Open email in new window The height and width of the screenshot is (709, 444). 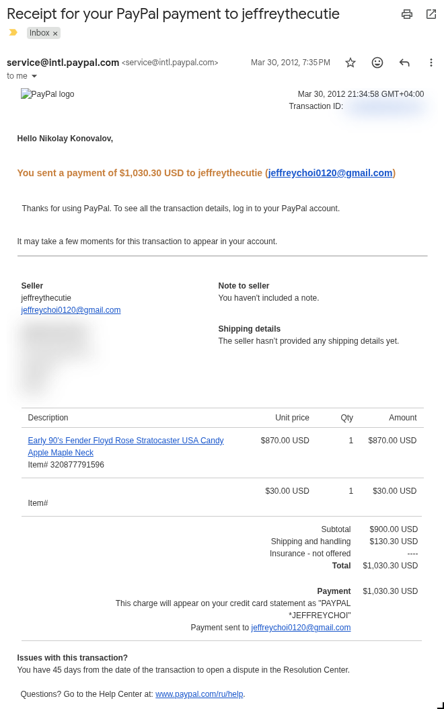click(x=431, y=14)
